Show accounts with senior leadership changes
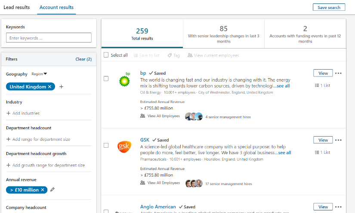 coord(224,33)
